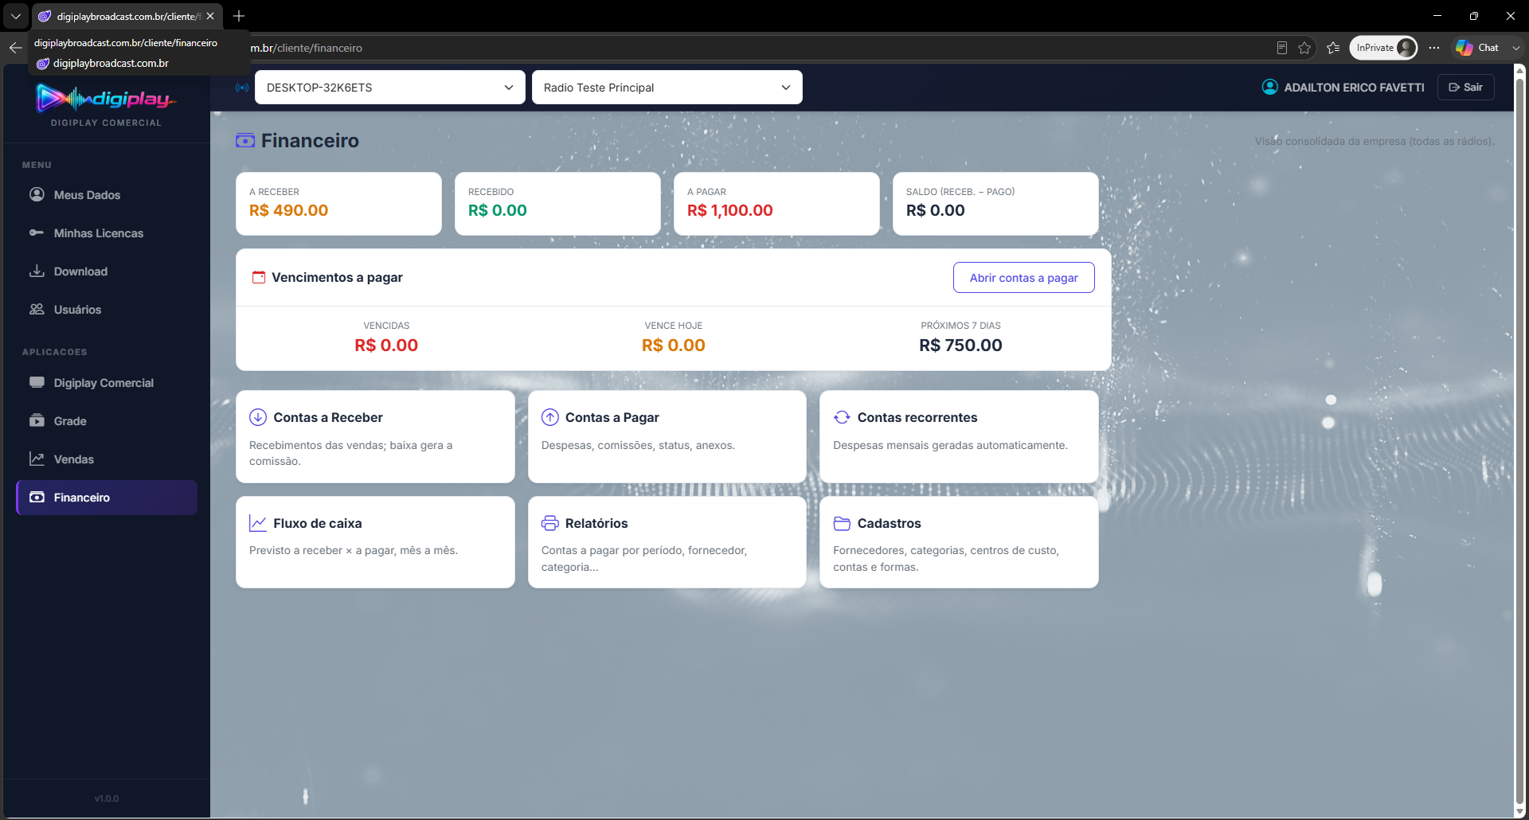The image size is (1529, 820).
Task: Add page to favorites star icon
Action: [1304, 48]
